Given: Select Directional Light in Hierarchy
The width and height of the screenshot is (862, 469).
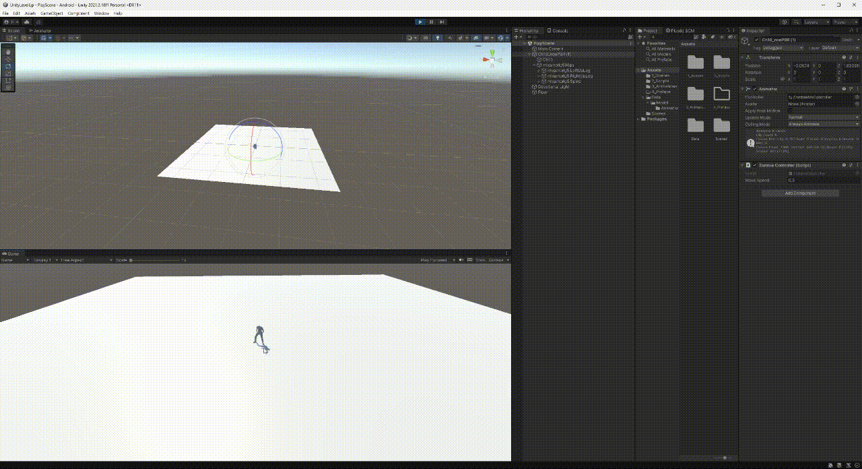Looking at the screenshot, I should tap(552, 87).
